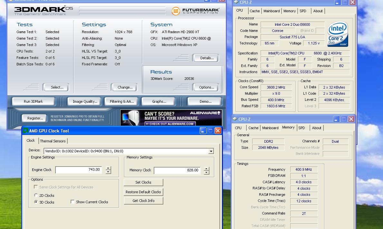
Task: Toggle Same Clock Settings for All Devices
Action: (x=36, y=187)
